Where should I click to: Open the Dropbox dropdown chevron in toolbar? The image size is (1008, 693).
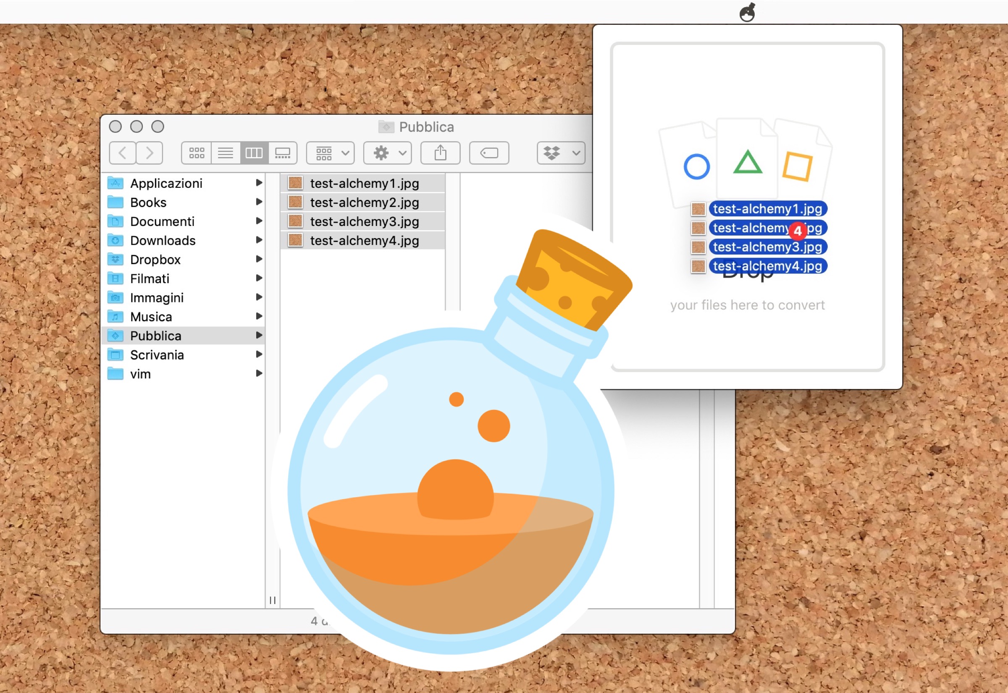coord(577,153)
